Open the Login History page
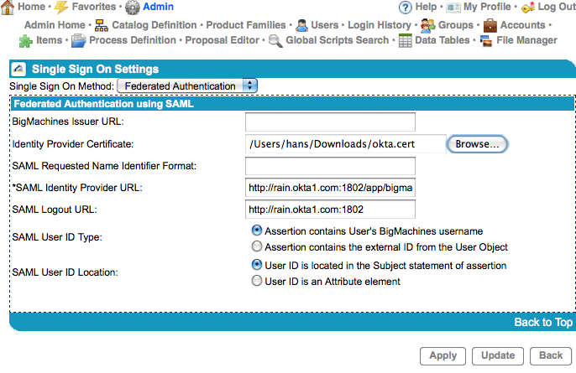The height and width of the screenshot is (373, 576). click(379, 25)
